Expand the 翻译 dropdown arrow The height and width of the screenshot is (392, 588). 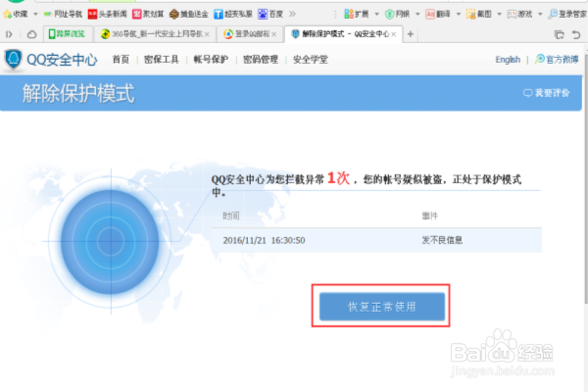[459, 15]
